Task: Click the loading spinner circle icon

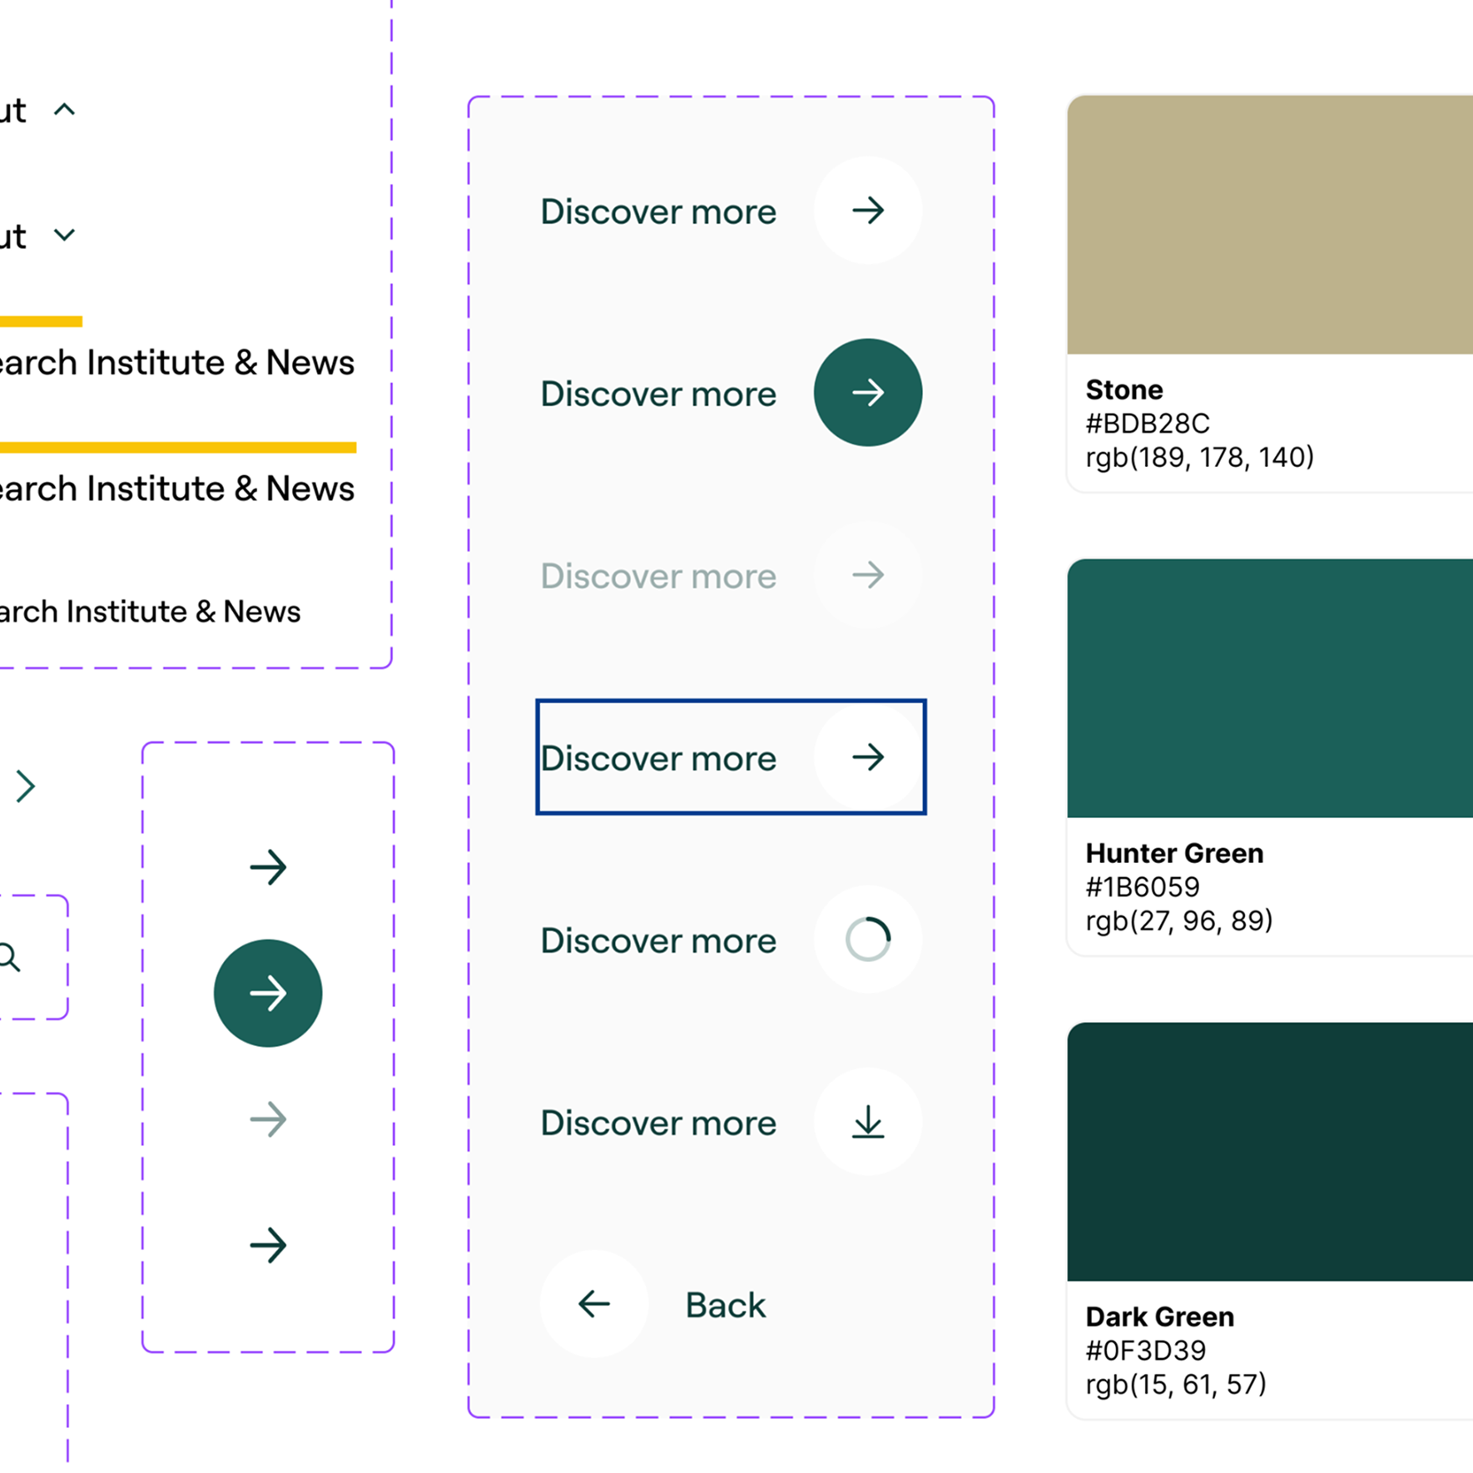Action: pos(868,940)
